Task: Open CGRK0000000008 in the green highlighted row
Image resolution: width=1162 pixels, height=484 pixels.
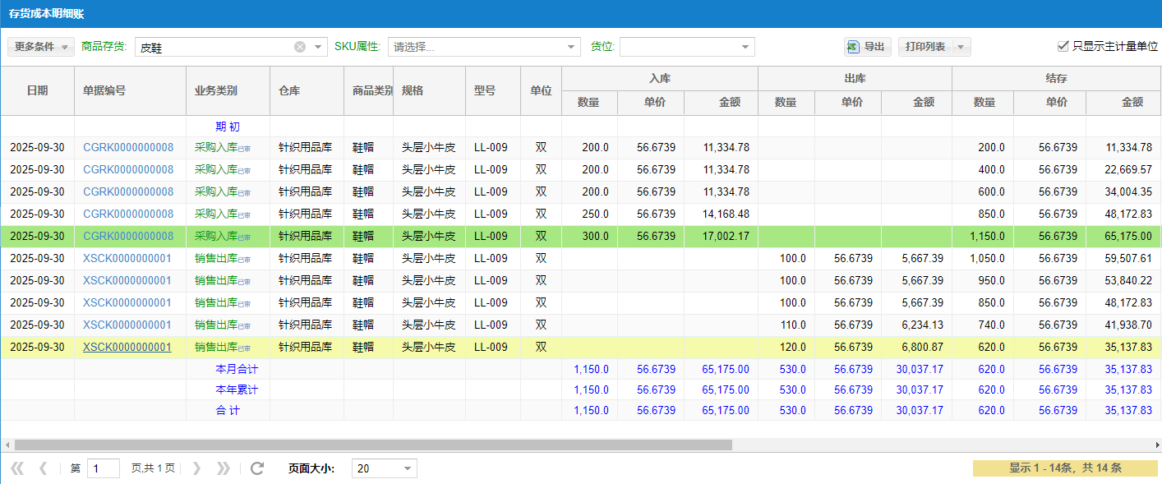Action: point(128,236)
